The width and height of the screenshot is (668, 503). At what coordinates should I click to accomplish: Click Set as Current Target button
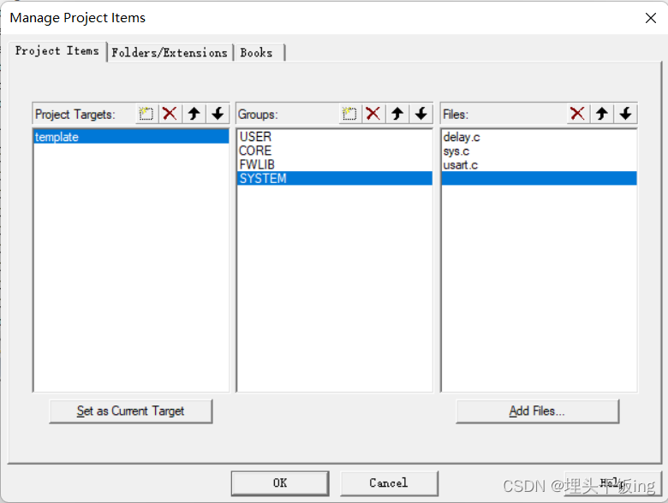(x=131, y=411)
